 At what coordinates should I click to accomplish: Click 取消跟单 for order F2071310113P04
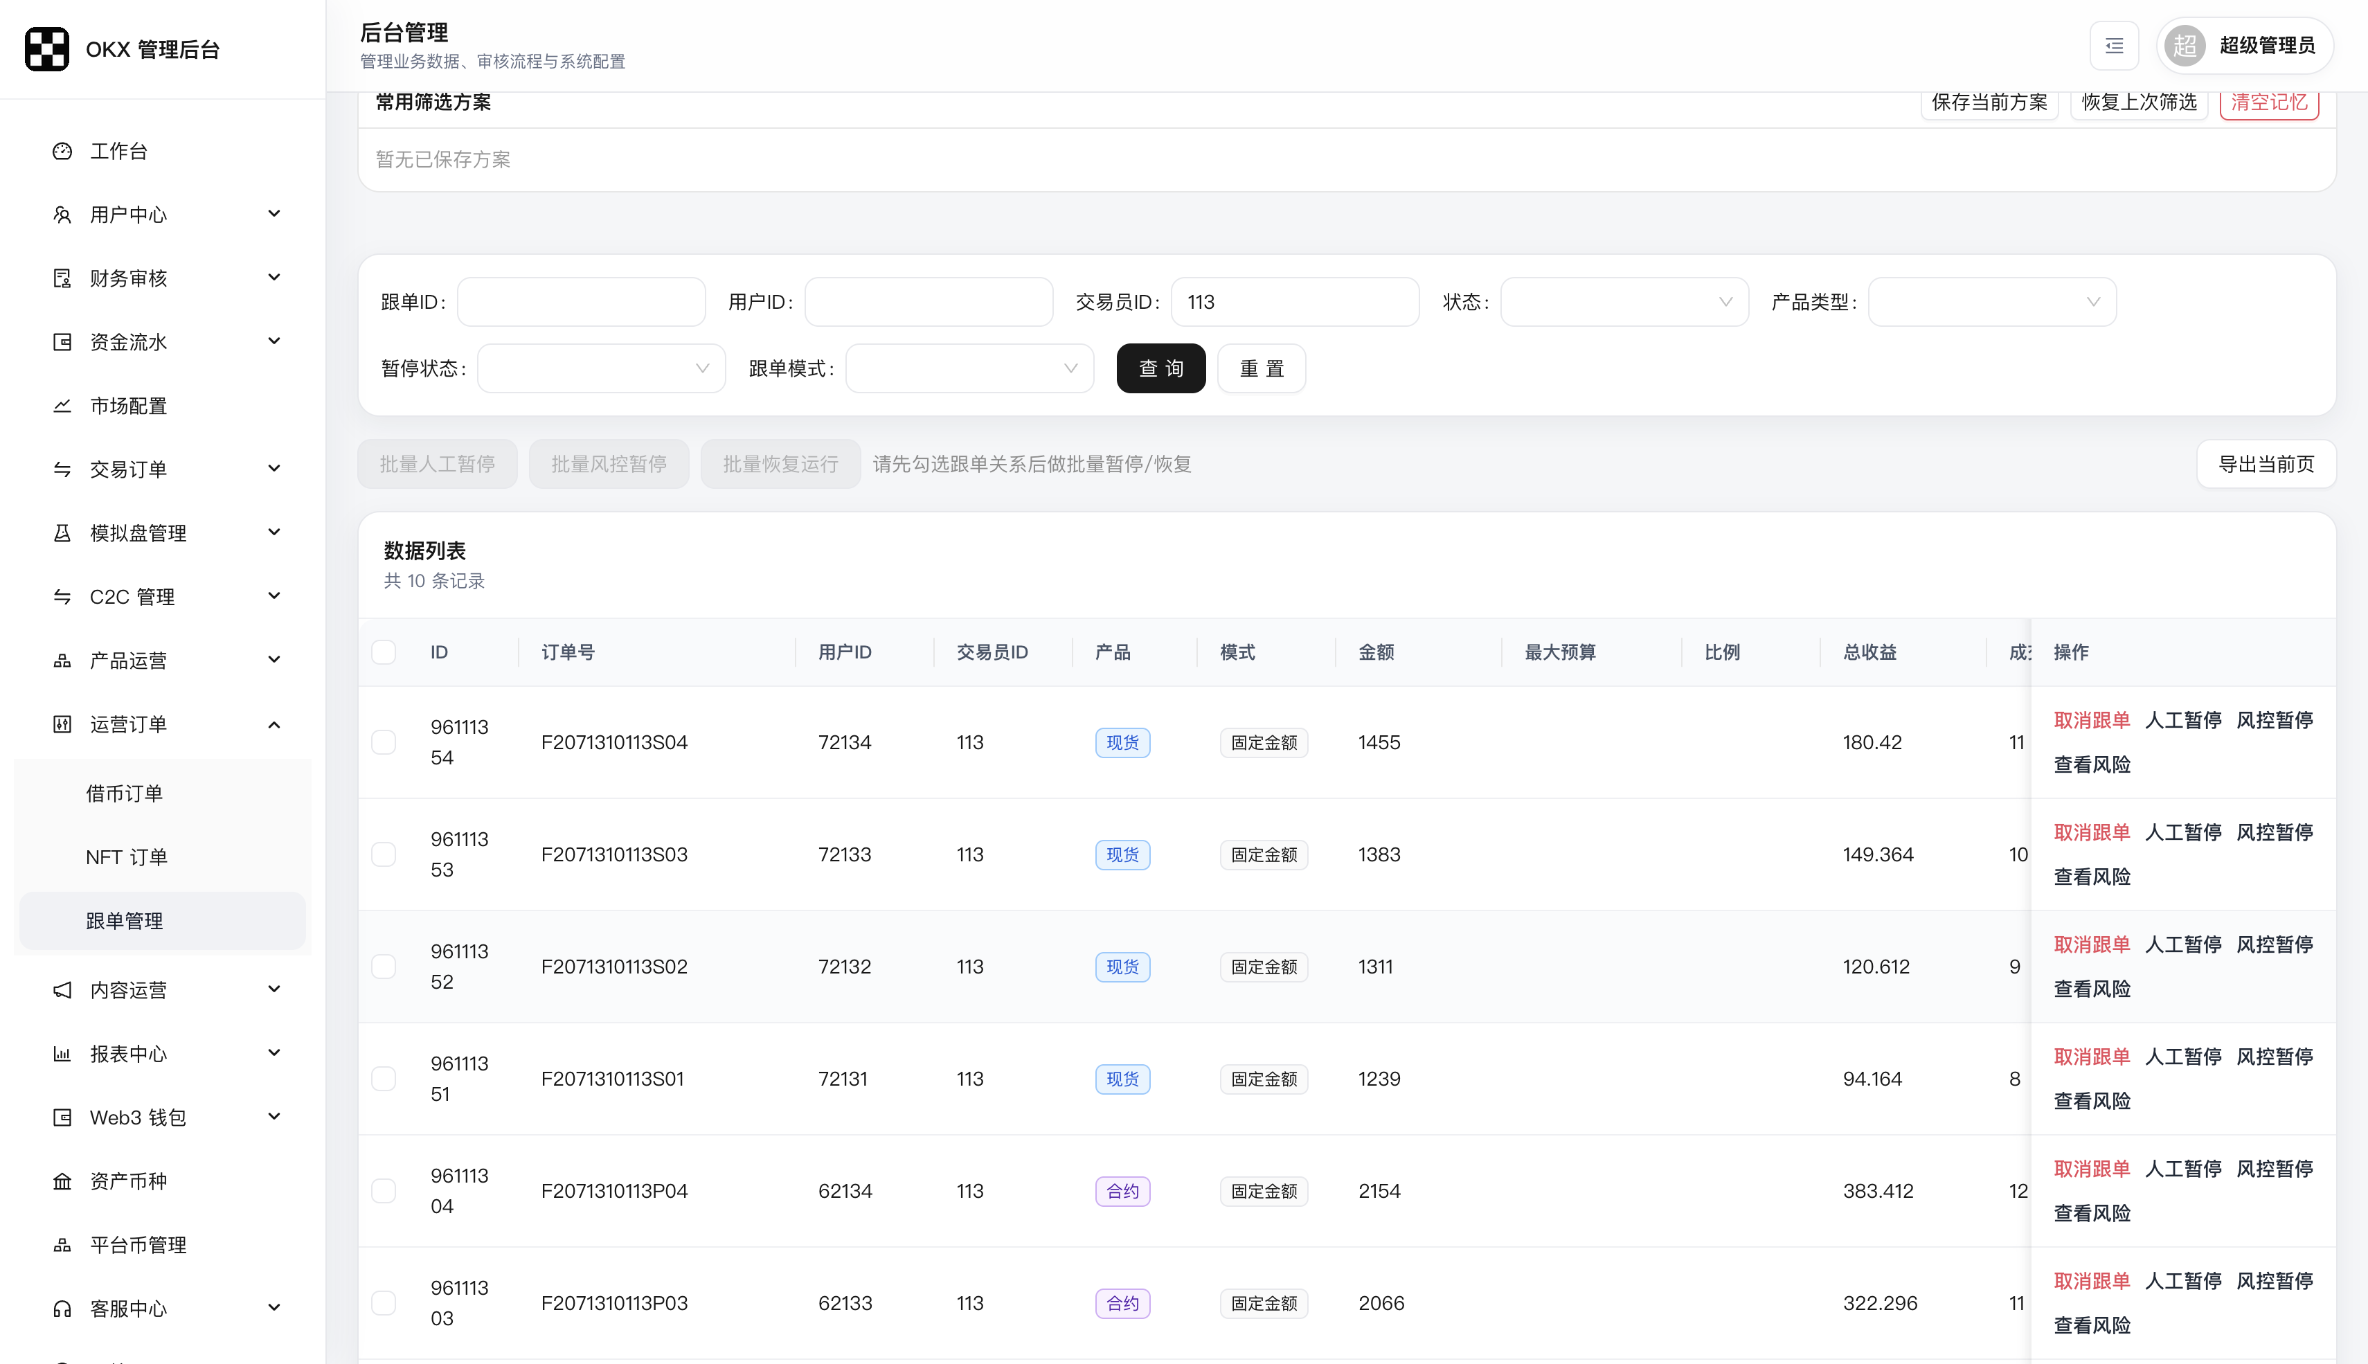tap(2091, 1168)
